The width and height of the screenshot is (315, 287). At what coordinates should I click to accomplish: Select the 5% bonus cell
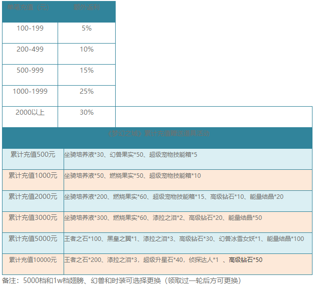pos(87,29)
